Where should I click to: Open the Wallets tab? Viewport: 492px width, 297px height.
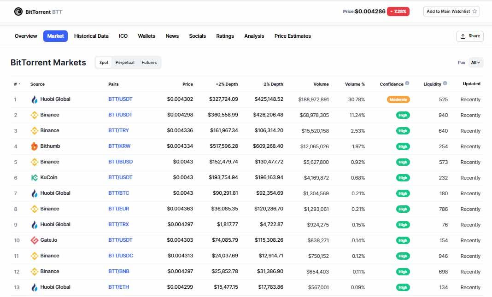tap(146, 36)
